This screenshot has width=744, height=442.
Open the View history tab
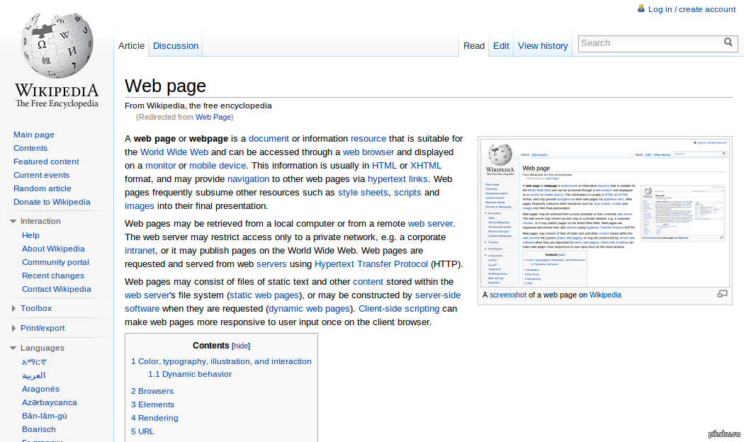tap(542, 45)
